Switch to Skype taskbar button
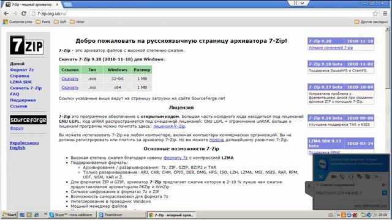This screenshot has width=392, height=220. click(x=72, y=215)
